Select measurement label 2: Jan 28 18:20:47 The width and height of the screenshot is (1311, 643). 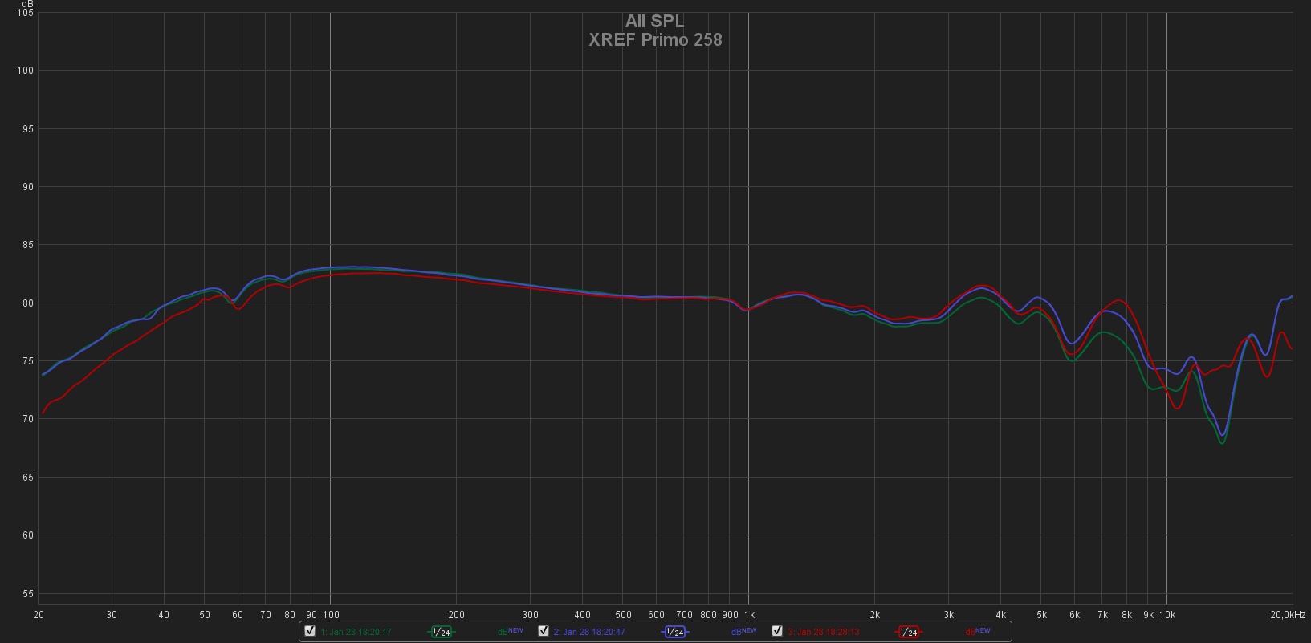[x=589, y=632]
